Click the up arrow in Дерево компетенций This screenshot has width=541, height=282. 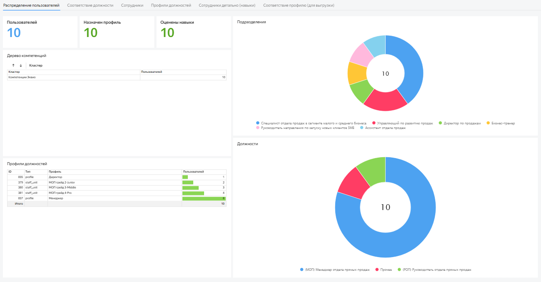click(x=13, y=65)
